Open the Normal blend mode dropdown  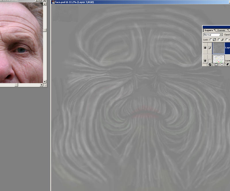221,35
